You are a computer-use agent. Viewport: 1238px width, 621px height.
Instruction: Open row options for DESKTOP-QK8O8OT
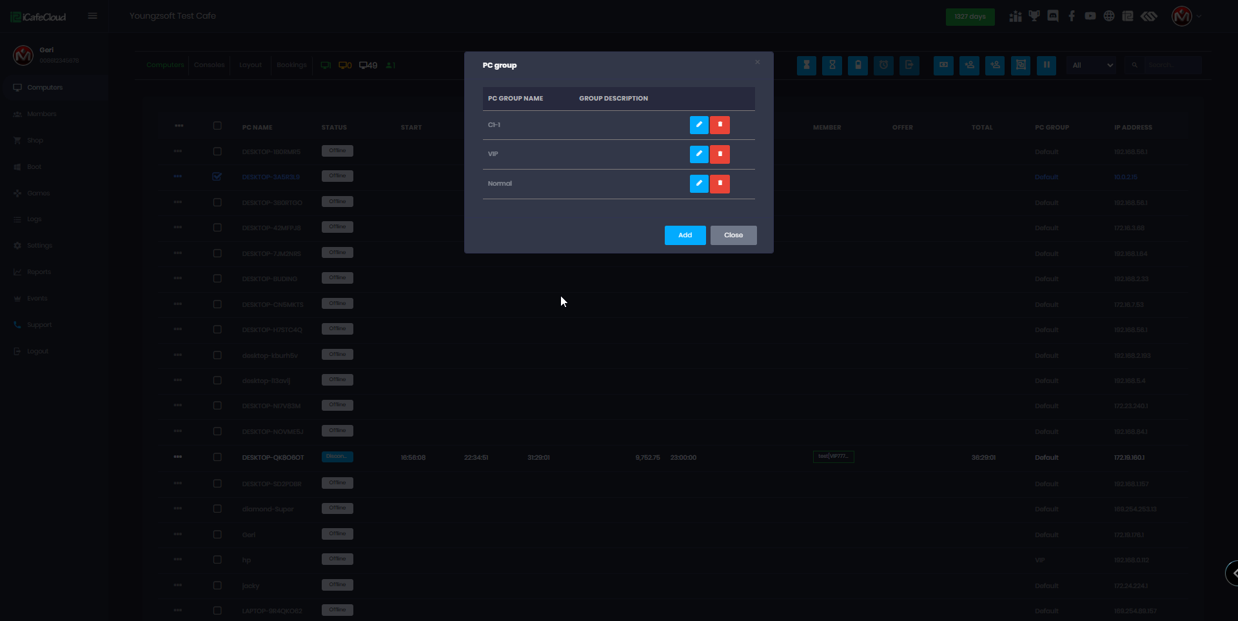tap(178, 457)
